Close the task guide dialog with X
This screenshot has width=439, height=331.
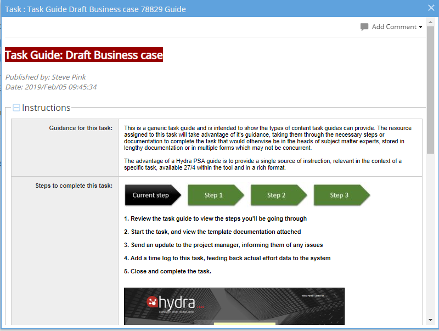click(x=431, y=8)
